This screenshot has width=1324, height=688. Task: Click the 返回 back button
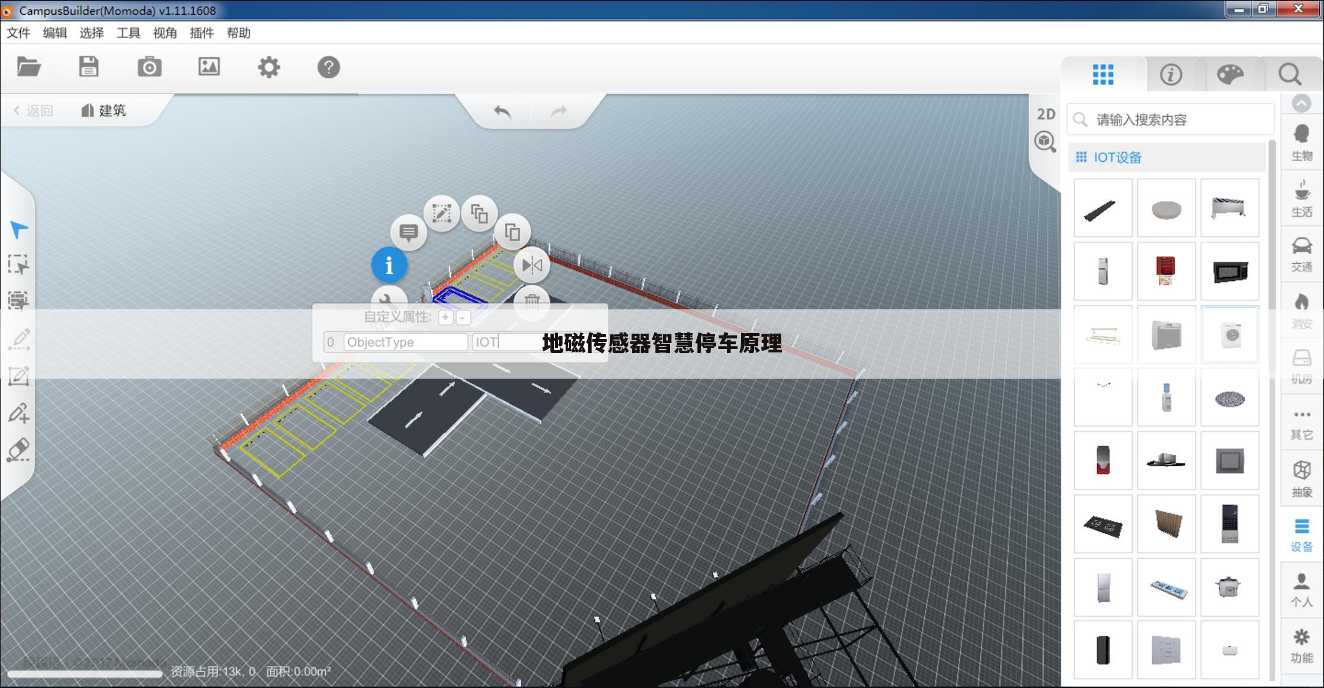coord(33,110)
